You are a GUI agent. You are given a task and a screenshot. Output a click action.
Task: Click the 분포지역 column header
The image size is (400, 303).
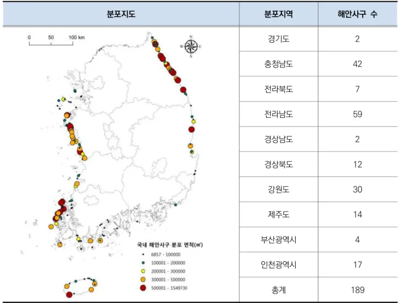click(279, 14)
